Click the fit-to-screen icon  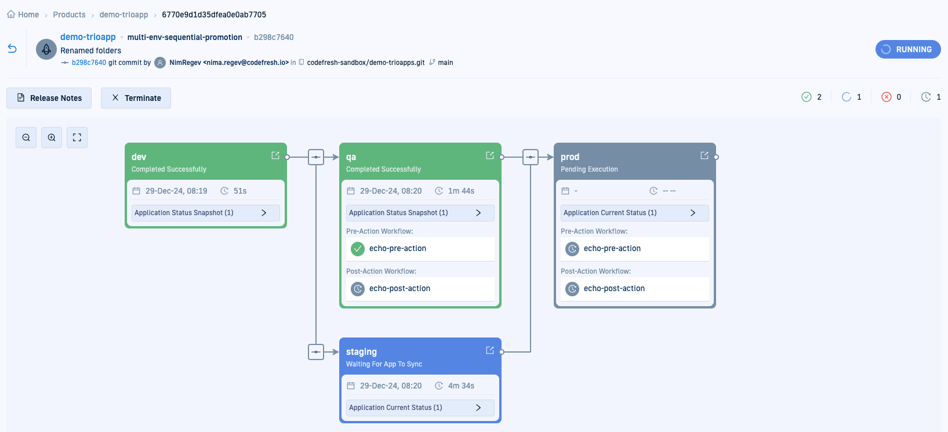click(x=77, y=137)
